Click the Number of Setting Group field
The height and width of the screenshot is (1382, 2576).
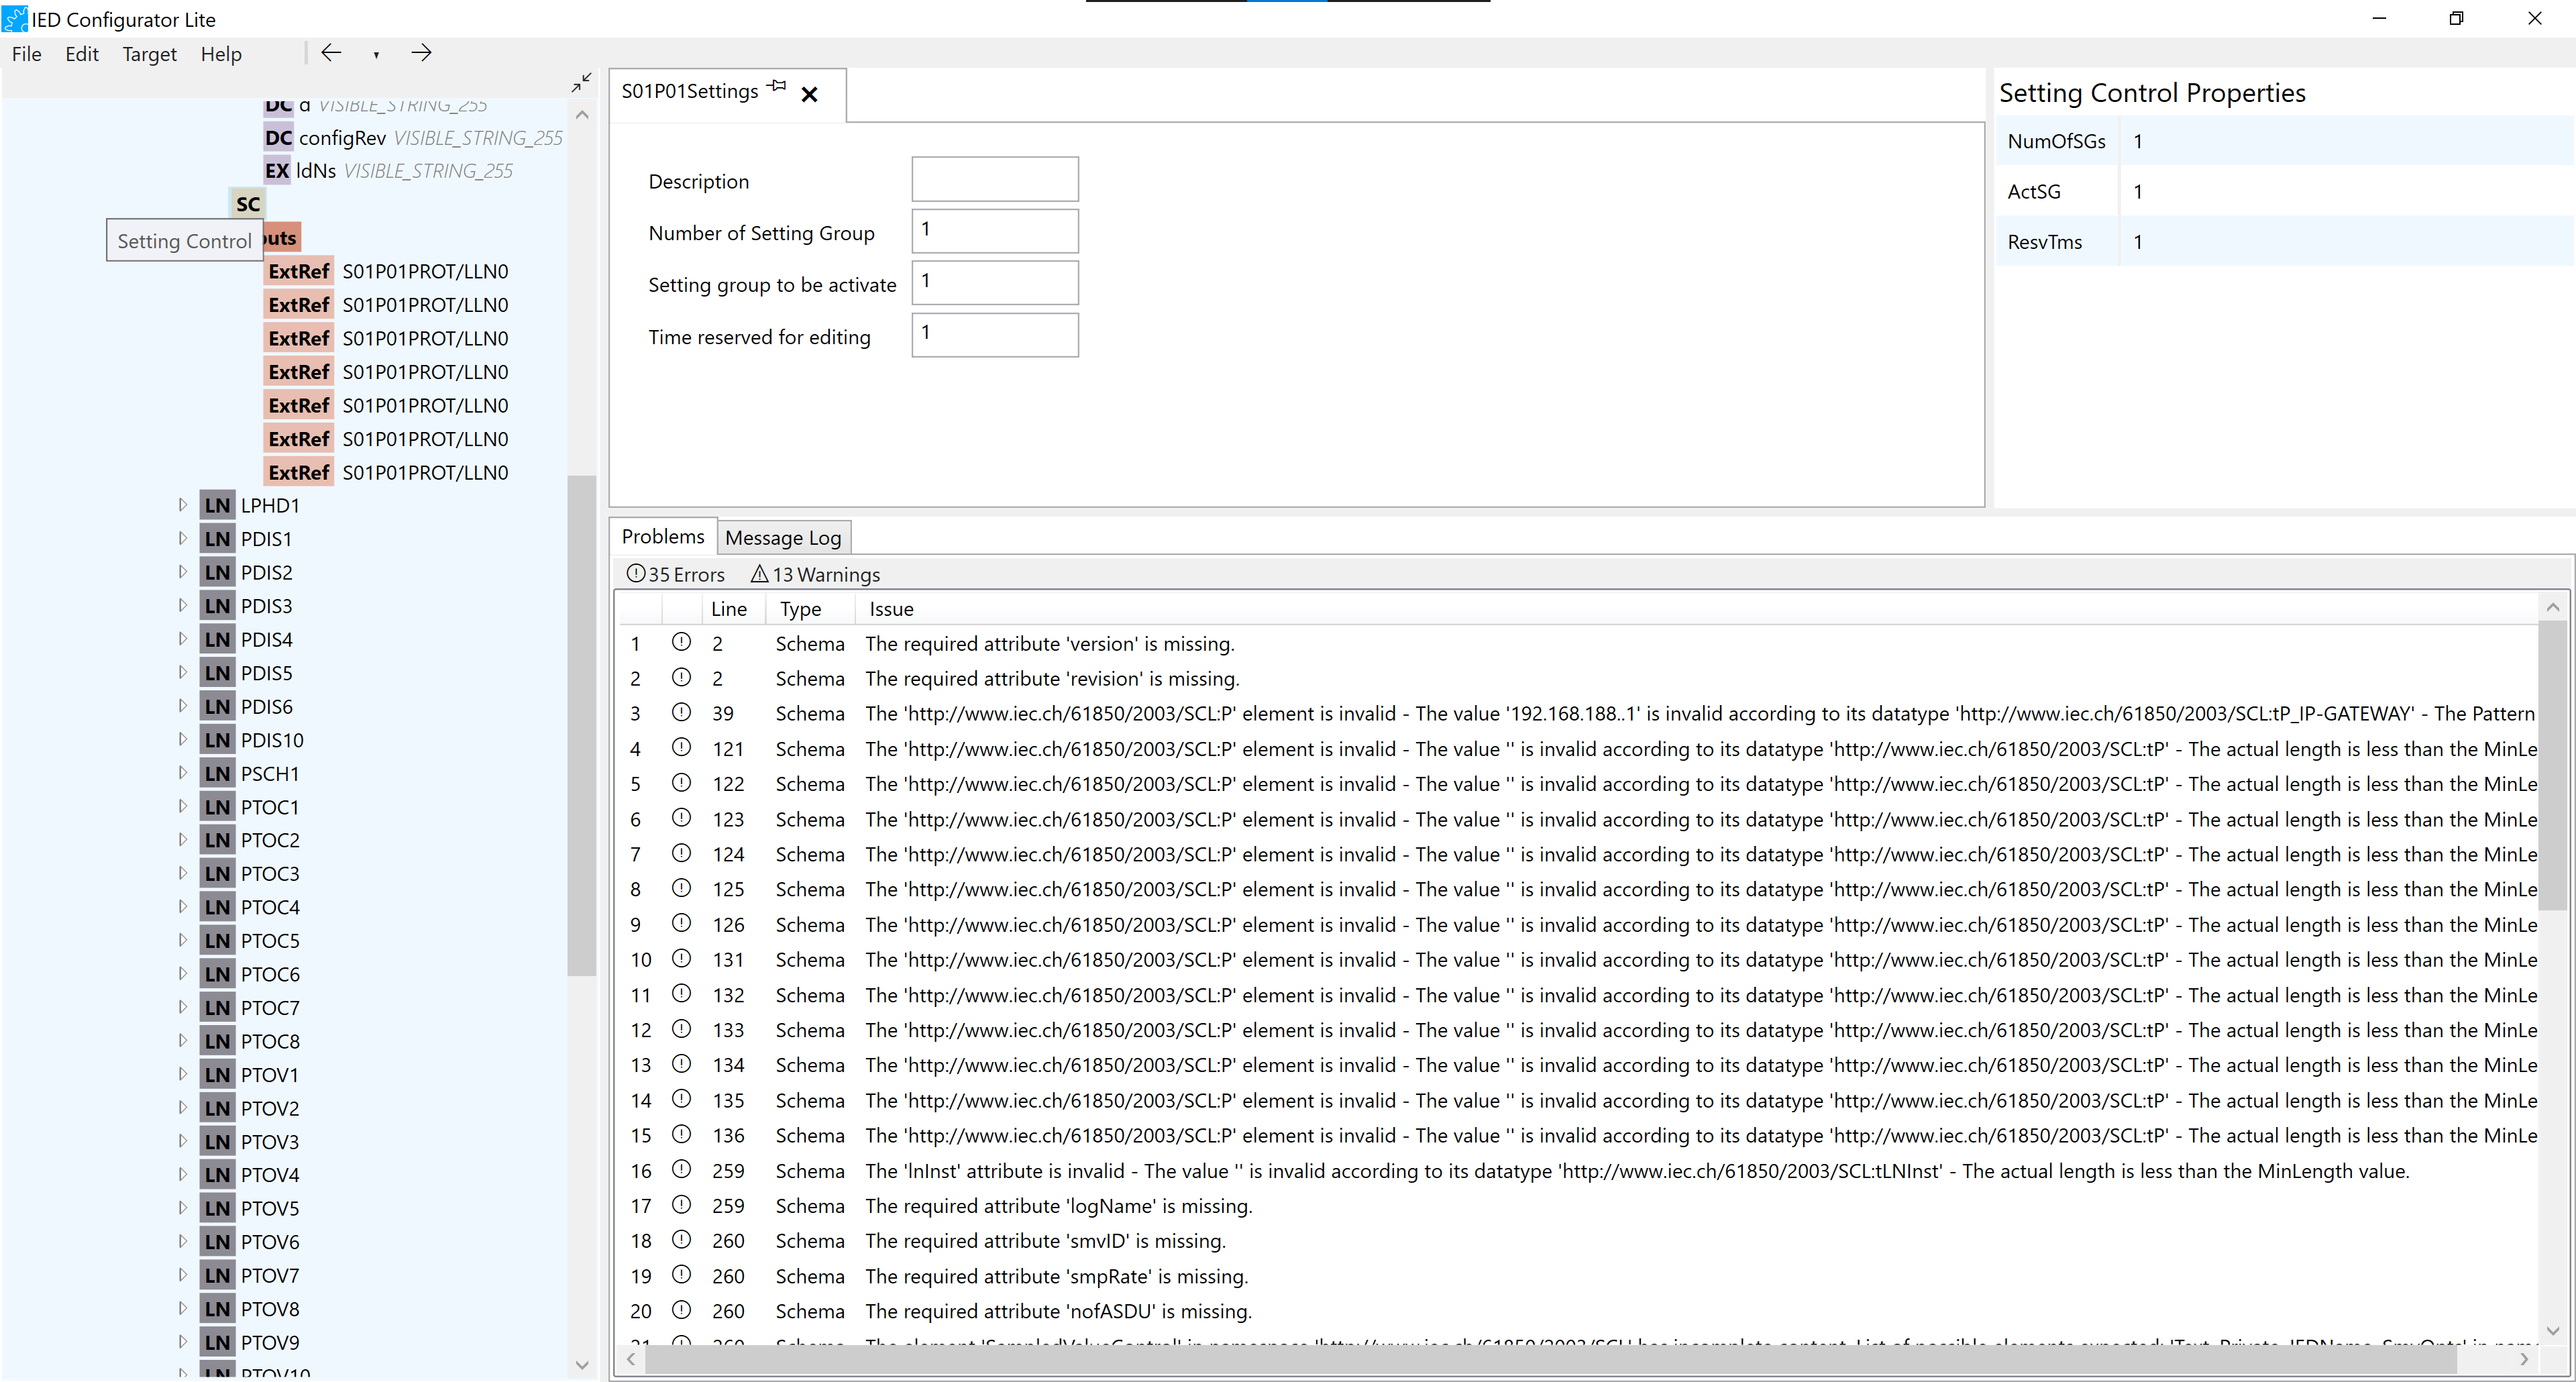tap(994, 230)
